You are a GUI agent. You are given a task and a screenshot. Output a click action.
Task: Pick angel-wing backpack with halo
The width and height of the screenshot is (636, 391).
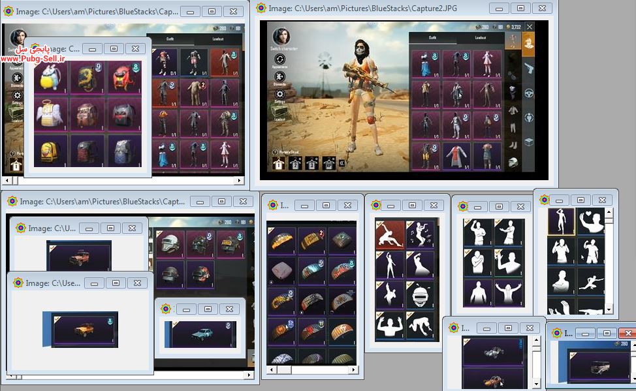[51, 114]
